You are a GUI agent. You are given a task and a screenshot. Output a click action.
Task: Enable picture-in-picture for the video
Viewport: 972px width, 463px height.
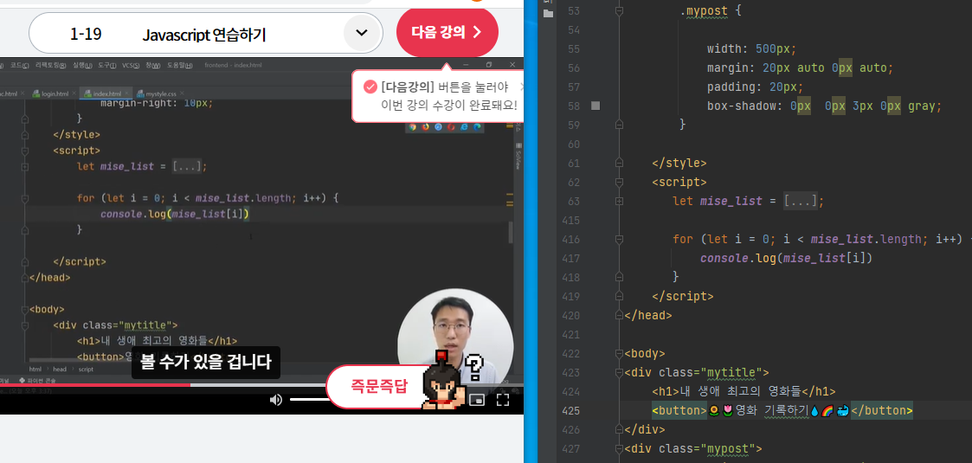(477, 400)
